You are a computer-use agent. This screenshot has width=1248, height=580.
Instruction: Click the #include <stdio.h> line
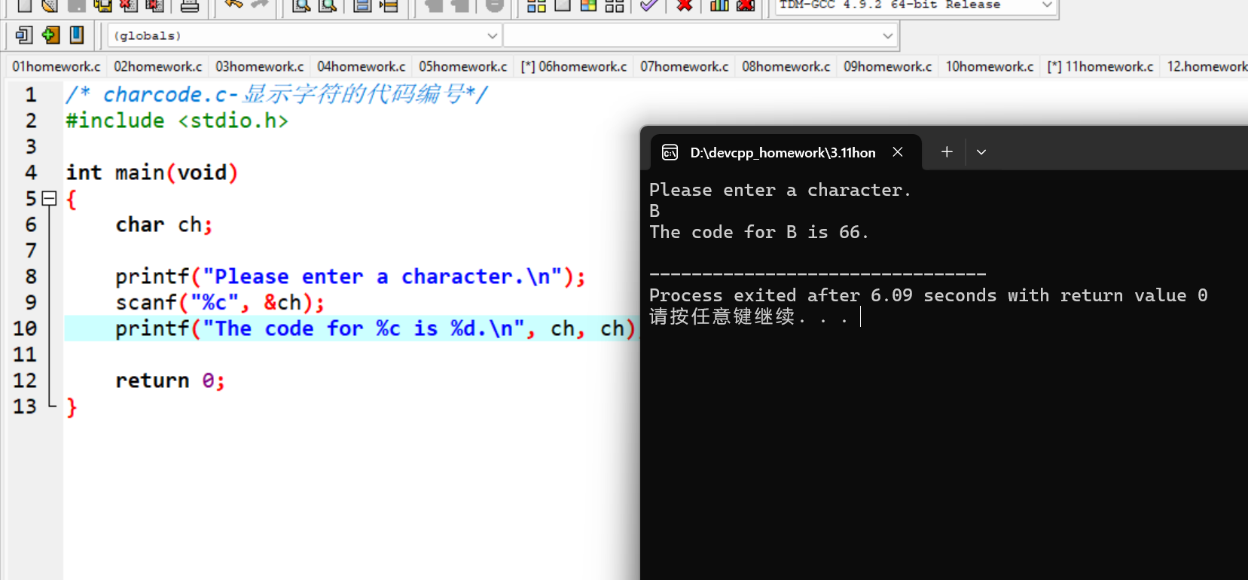tap(177, 121)
